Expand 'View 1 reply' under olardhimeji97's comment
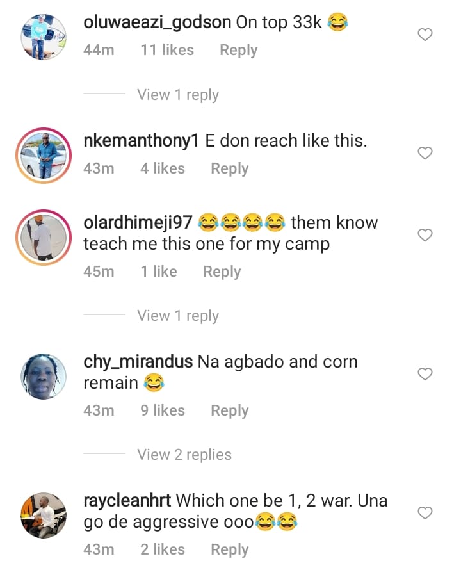Screen dimensions: 461x577 coord(178,316)
